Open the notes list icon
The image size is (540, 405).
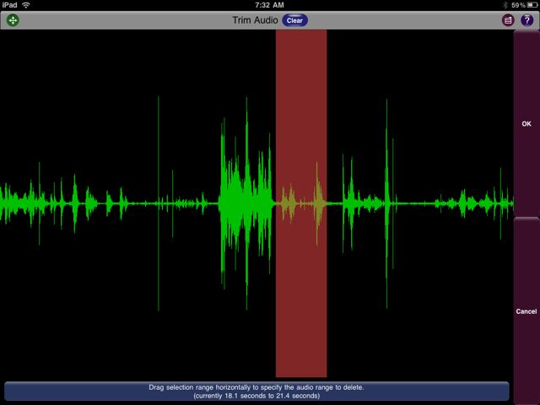(x=508, y=20)
